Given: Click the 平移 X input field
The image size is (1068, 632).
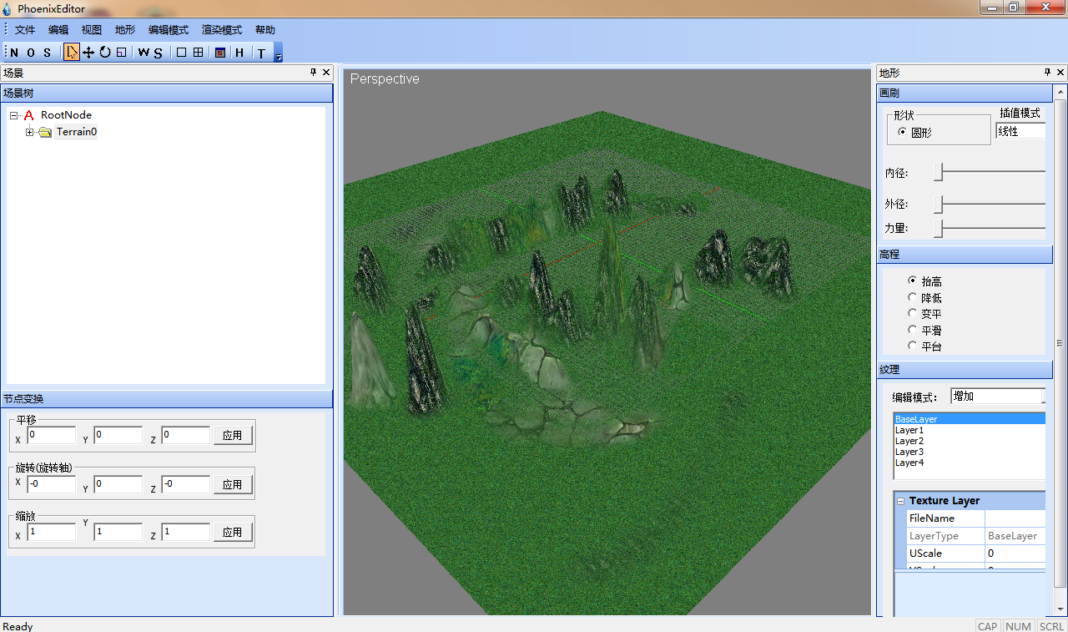Looking at the screenshot, I should 51,435.
